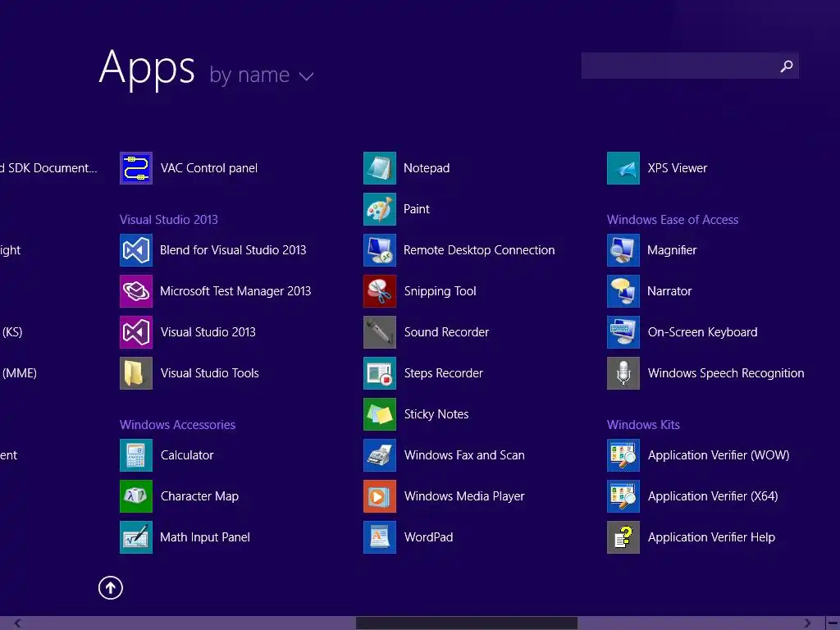Open the Math Input Panel icon
The width and height of the screenshot is (840, 630).
pyautogui.click(x=136, y=537)
